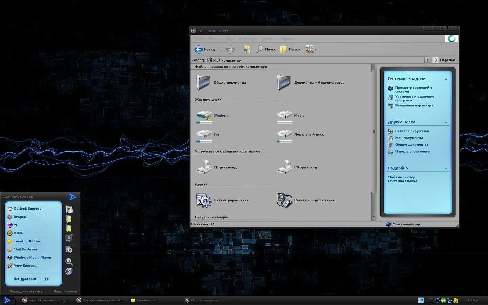Toggle the Папки folders pane button
The image size is (488, 305).
(x=290, y=49)
